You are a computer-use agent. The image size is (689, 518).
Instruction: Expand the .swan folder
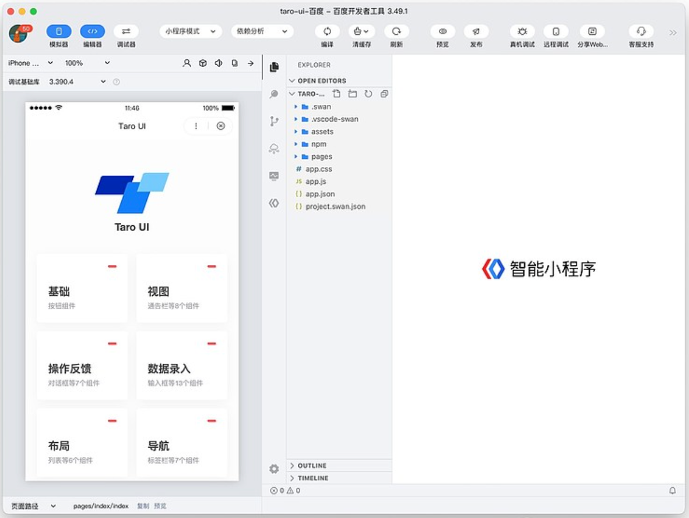point(339,107)
